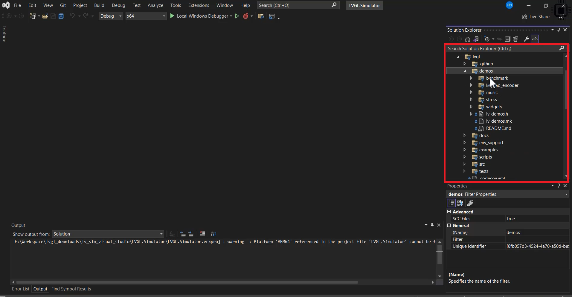Screen dimensions: 572x297
Task: Collapse the General properties section
Action: (449, 225)
